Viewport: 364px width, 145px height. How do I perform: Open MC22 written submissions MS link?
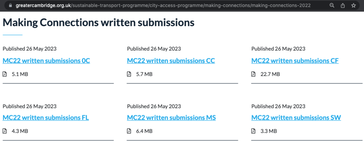pyautogui.click(x=171, y=118)
